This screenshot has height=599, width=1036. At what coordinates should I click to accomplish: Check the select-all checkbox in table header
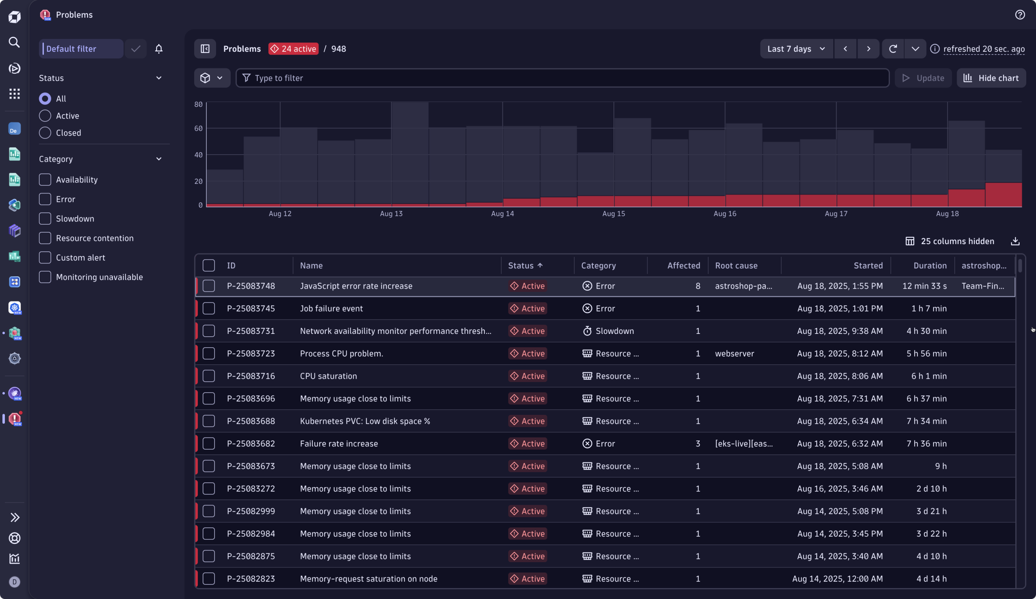click(208, 265)
